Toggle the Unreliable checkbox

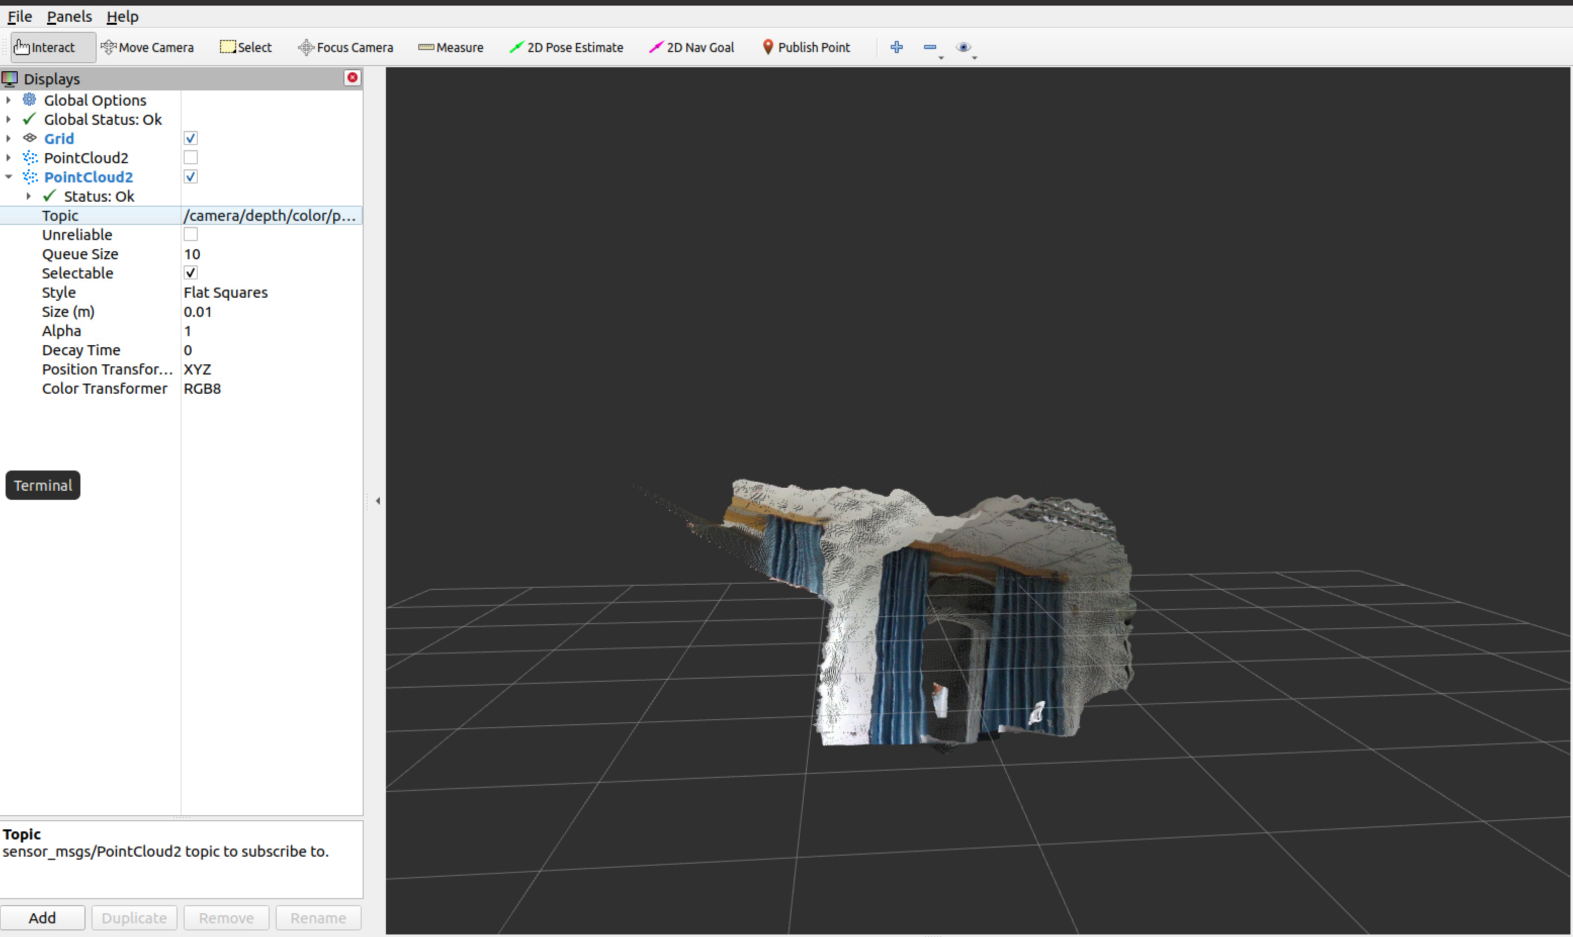190,235
